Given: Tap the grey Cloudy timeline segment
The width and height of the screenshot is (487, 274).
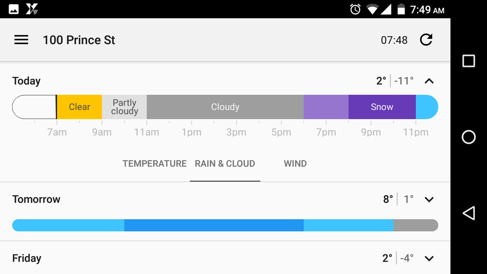Looking at the screenshot, I should [x=225, y=107].
